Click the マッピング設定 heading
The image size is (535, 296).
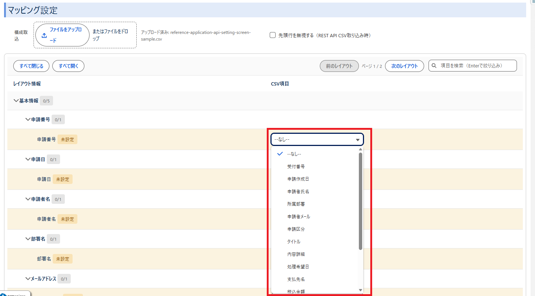pos(33,10)
